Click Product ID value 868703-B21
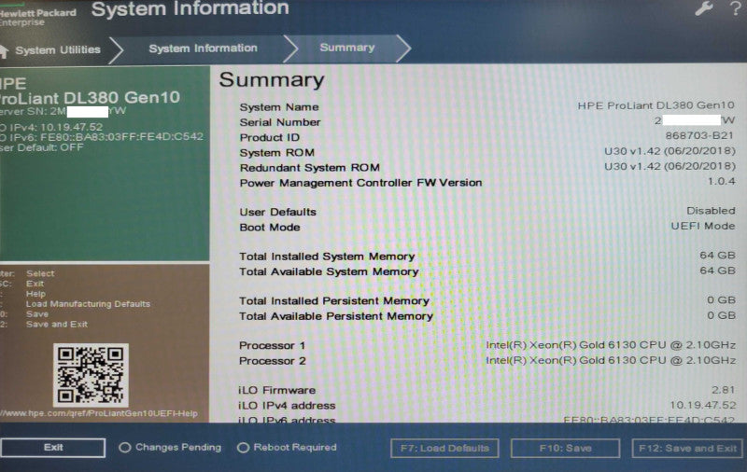Viewport: 747px width, 472px height. pos(699,135)
